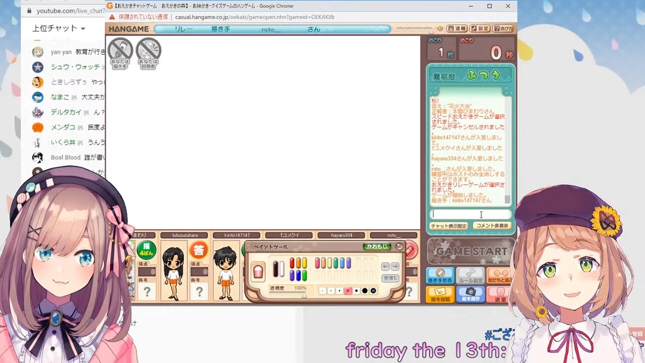This screenshot has height=363, width=645.
Task: Leave the room with 退室
Action: click(x=500, y=294)
